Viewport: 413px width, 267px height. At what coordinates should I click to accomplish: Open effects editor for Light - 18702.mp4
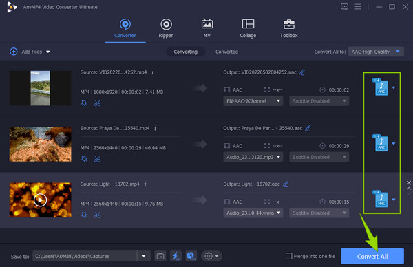click(x=84, y=215)
